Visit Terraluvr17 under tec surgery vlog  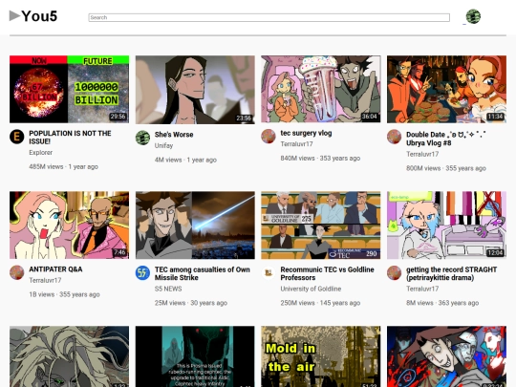click(x=296, y=143)
